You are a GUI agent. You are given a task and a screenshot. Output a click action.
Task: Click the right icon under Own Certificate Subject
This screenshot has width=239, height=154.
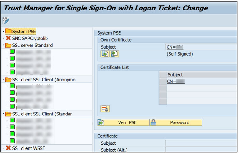(x=114, y=54)
